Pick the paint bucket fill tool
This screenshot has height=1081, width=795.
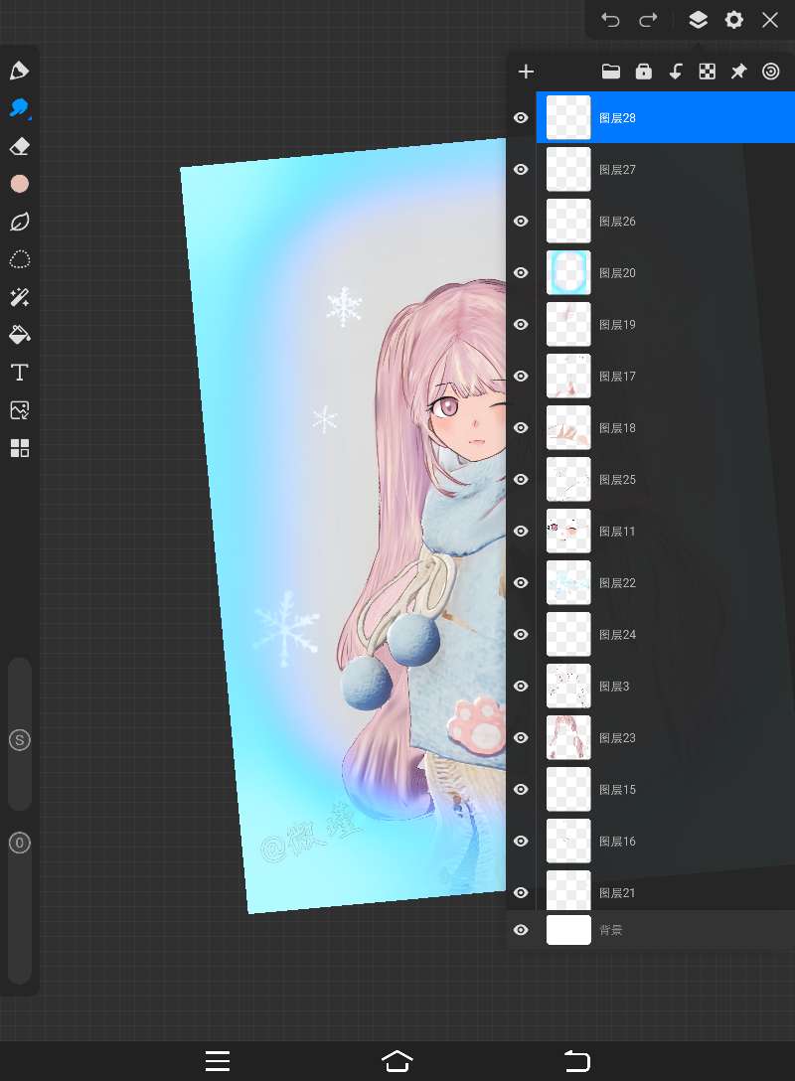pos(19,334)
